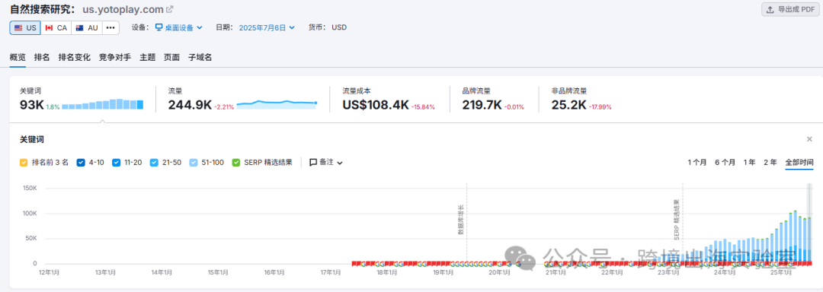Select the 1个月 time range
The image size is (823, 292).
click(697, 163)
